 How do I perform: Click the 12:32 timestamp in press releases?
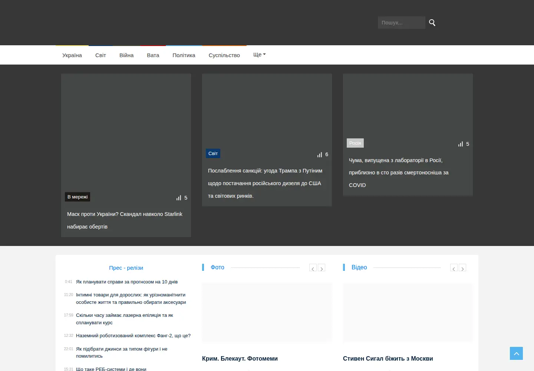click(x=69, y=336)
